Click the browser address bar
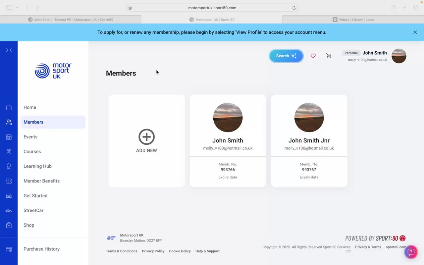Image resolution: width=424 pixels, height=265 pixels. pos(212,8)
